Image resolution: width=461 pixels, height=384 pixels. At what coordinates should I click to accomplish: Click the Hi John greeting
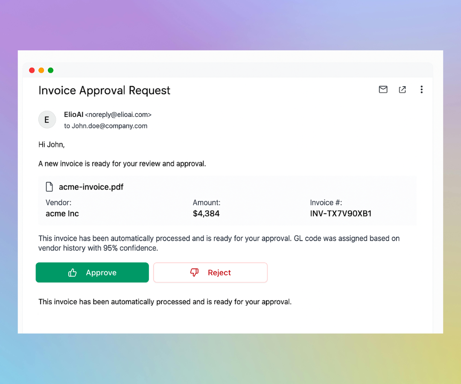click(x=52, y=145)
